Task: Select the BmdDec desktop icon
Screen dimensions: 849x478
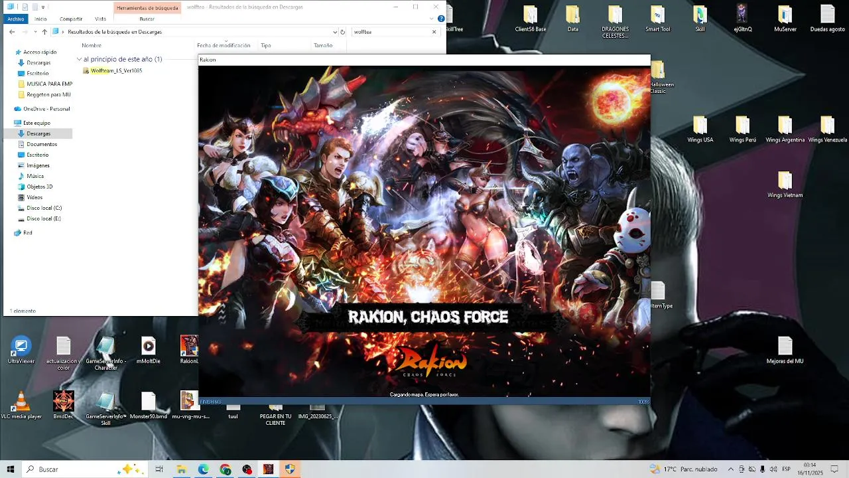Action: coord(64,405)
